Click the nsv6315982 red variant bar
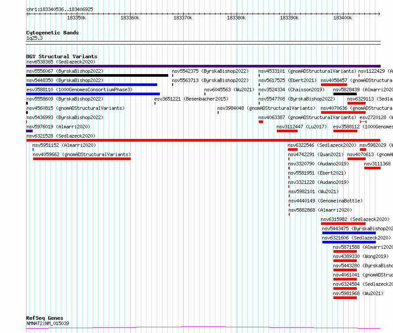Viewport: 393px width, 333px height. (x=344, y=224)
